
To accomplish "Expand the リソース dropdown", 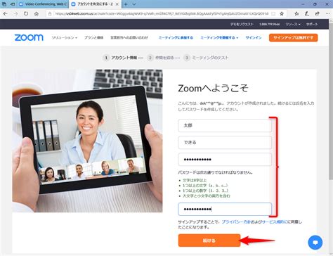I will coord(293,24).
